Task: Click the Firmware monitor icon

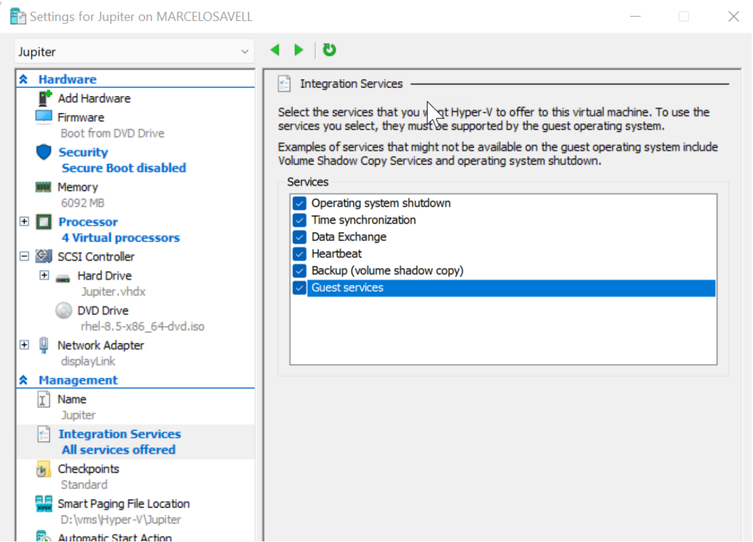Action: click(44, 118)
